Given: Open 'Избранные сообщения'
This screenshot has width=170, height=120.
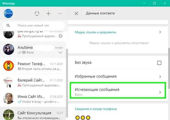Looking at the screenshot, I should 118,76.
